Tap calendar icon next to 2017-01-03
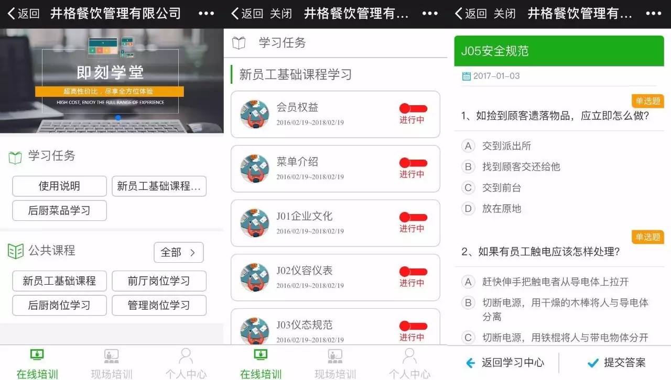The height and width of the screenshot is (380, 671). (466, 76)
